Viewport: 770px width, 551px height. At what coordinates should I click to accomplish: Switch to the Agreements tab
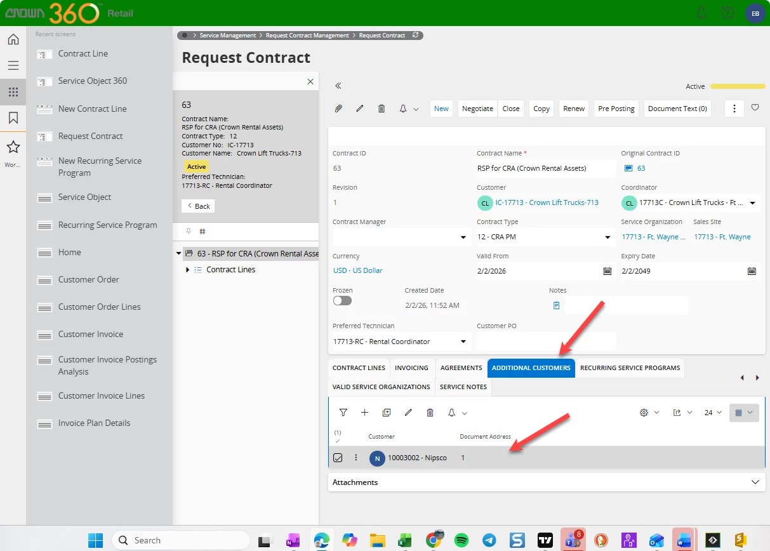click(x=461, y=368)
